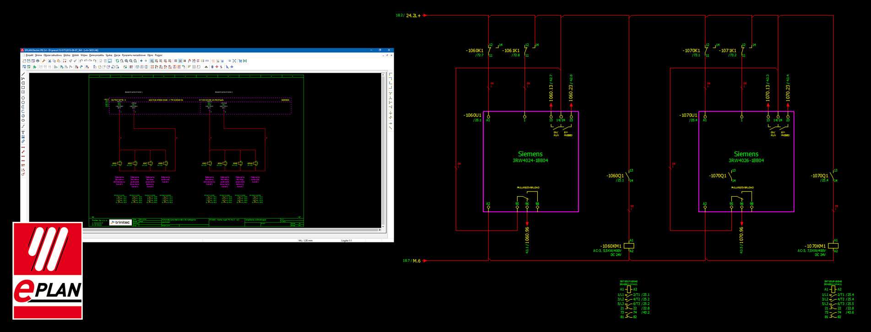Click the -1060Q1 contact label
This screenshot has width=871, height=332.
615,176
